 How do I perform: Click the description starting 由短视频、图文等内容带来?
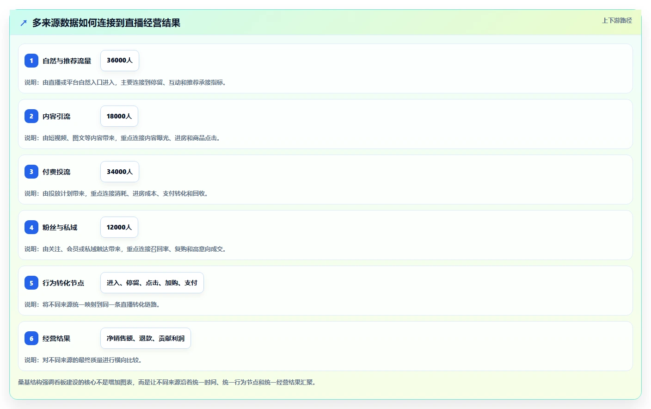(123, 138)
